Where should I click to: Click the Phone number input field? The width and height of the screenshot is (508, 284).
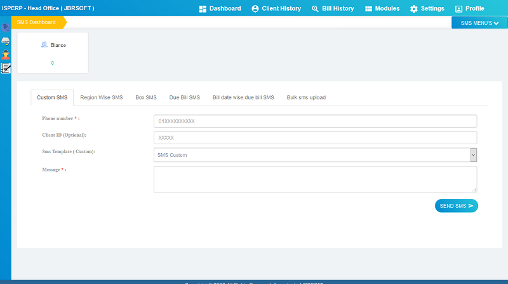(x=315, y=121)
